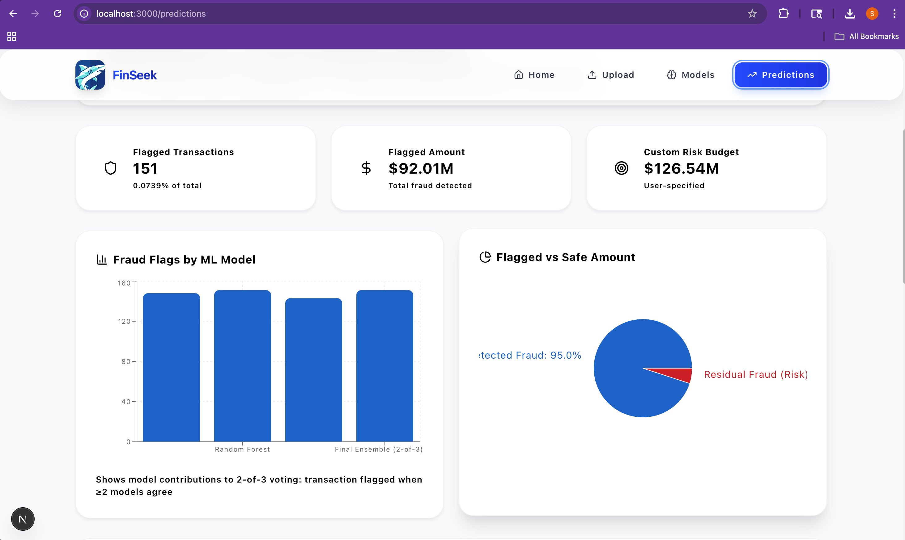Click the FinSeek shark logo
The height and width of the screenshot is (540, 905).
tap(90, 74)
